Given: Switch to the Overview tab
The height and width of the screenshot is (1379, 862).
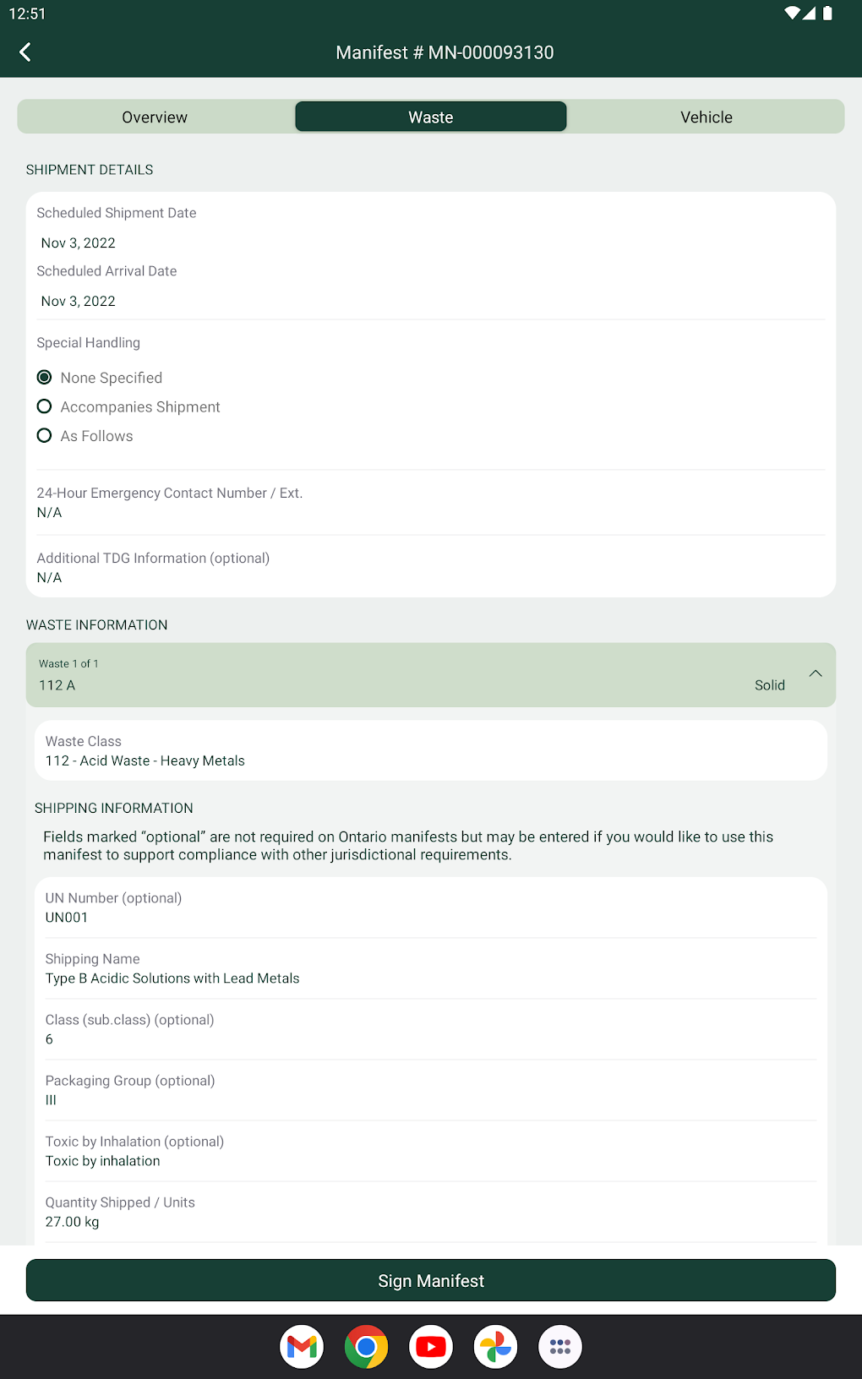Looking at the screenshot, I should coord(155,117).
